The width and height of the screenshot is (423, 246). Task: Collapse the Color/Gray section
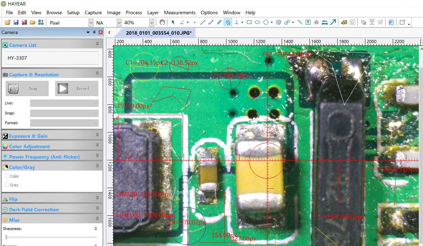click(x=97, y=167)
